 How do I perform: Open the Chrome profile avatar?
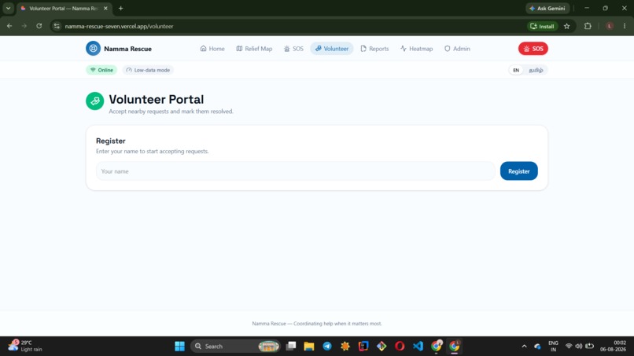click(610, 26)
